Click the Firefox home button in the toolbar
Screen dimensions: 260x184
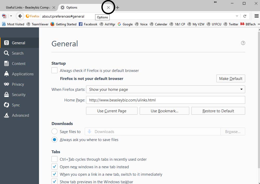32,16
